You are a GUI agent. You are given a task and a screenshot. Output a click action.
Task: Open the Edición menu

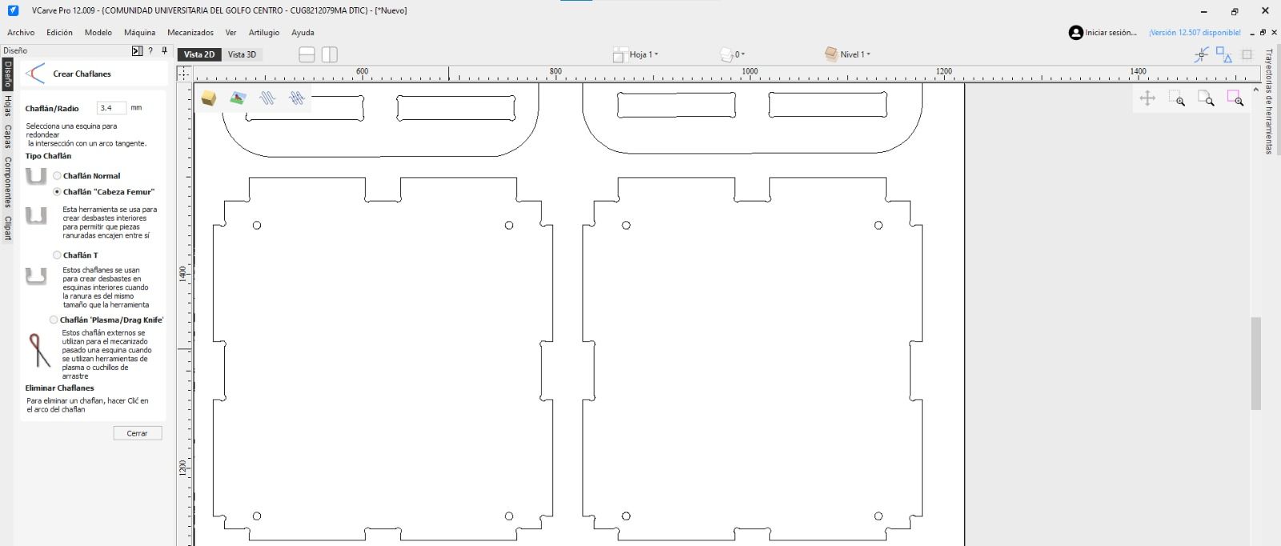(59, 33)
